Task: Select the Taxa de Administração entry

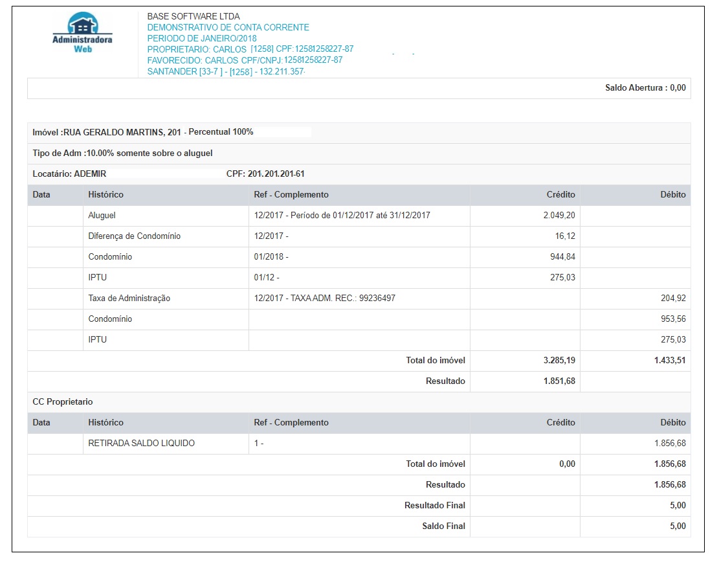Action: tap(129, 299)
